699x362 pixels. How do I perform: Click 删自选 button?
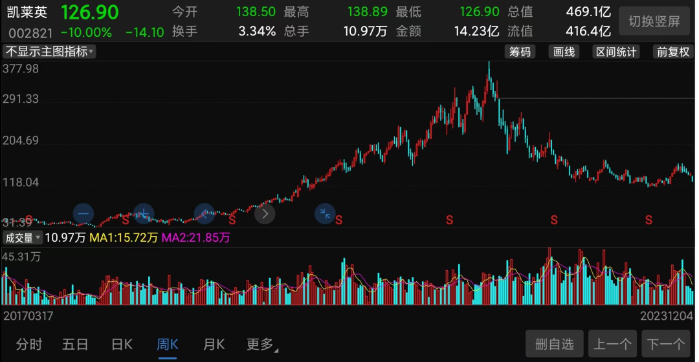pos(554,344)
